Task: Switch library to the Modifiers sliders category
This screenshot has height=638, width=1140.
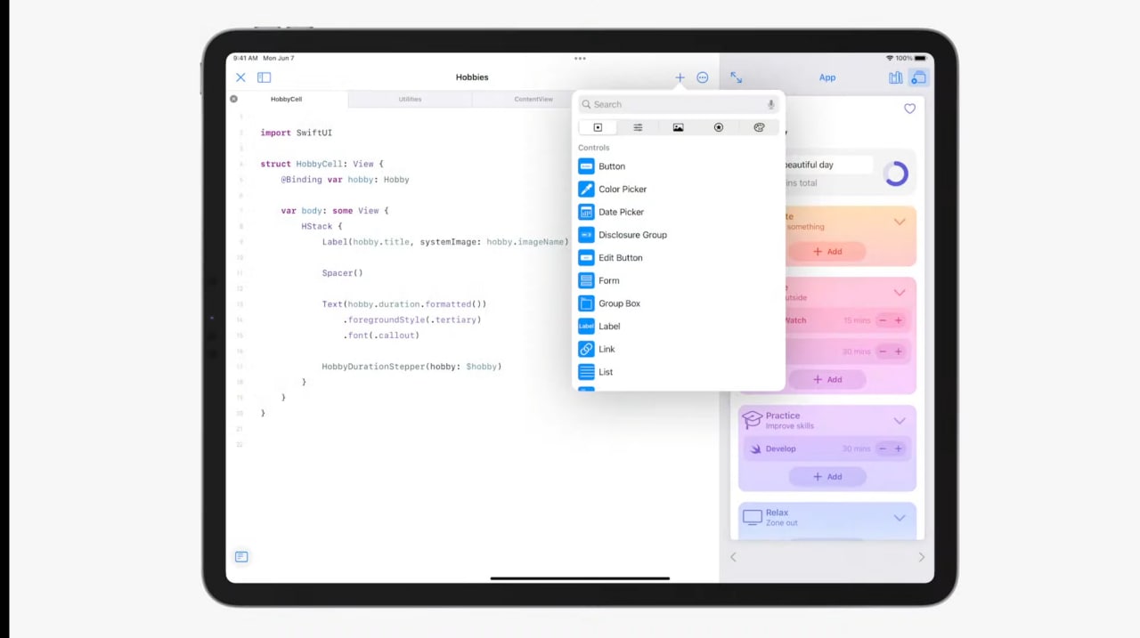Action: [638, 127]
